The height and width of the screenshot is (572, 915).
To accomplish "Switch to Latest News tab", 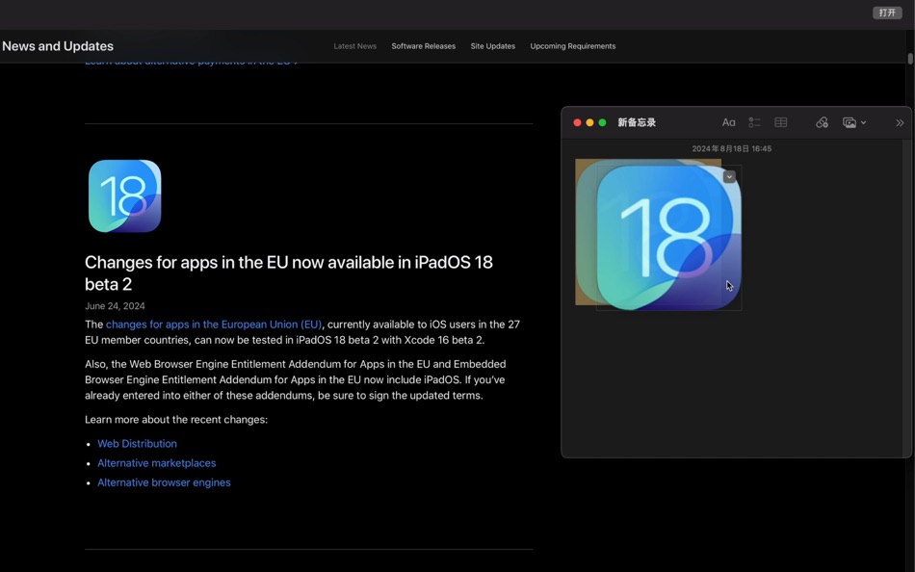I will tap(354, 46).
